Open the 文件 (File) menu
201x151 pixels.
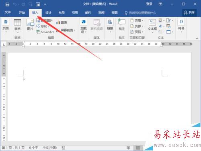coord(8,12)
